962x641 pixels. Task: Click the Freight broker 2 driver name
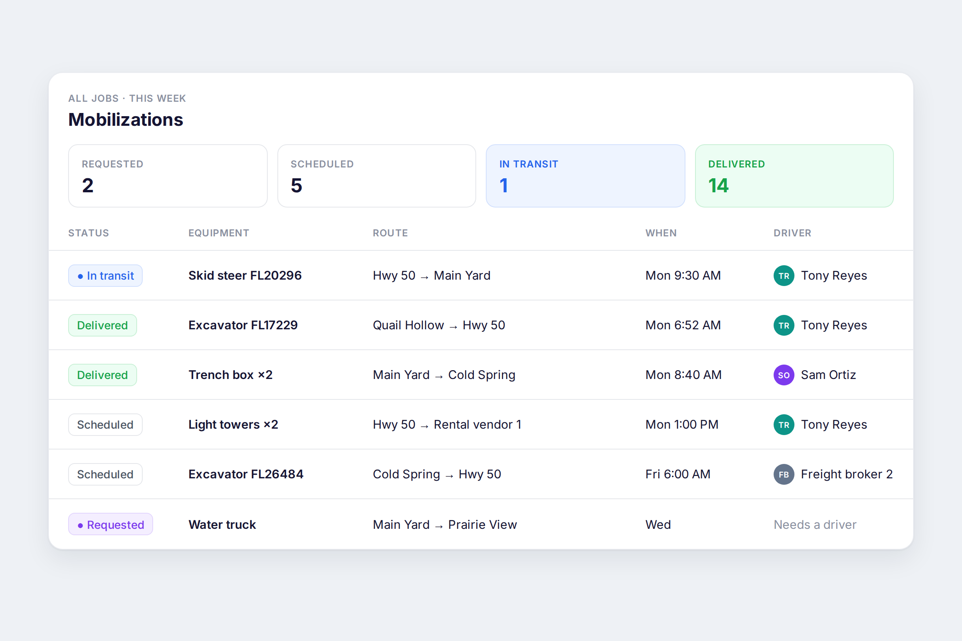(x=847, y=474)
